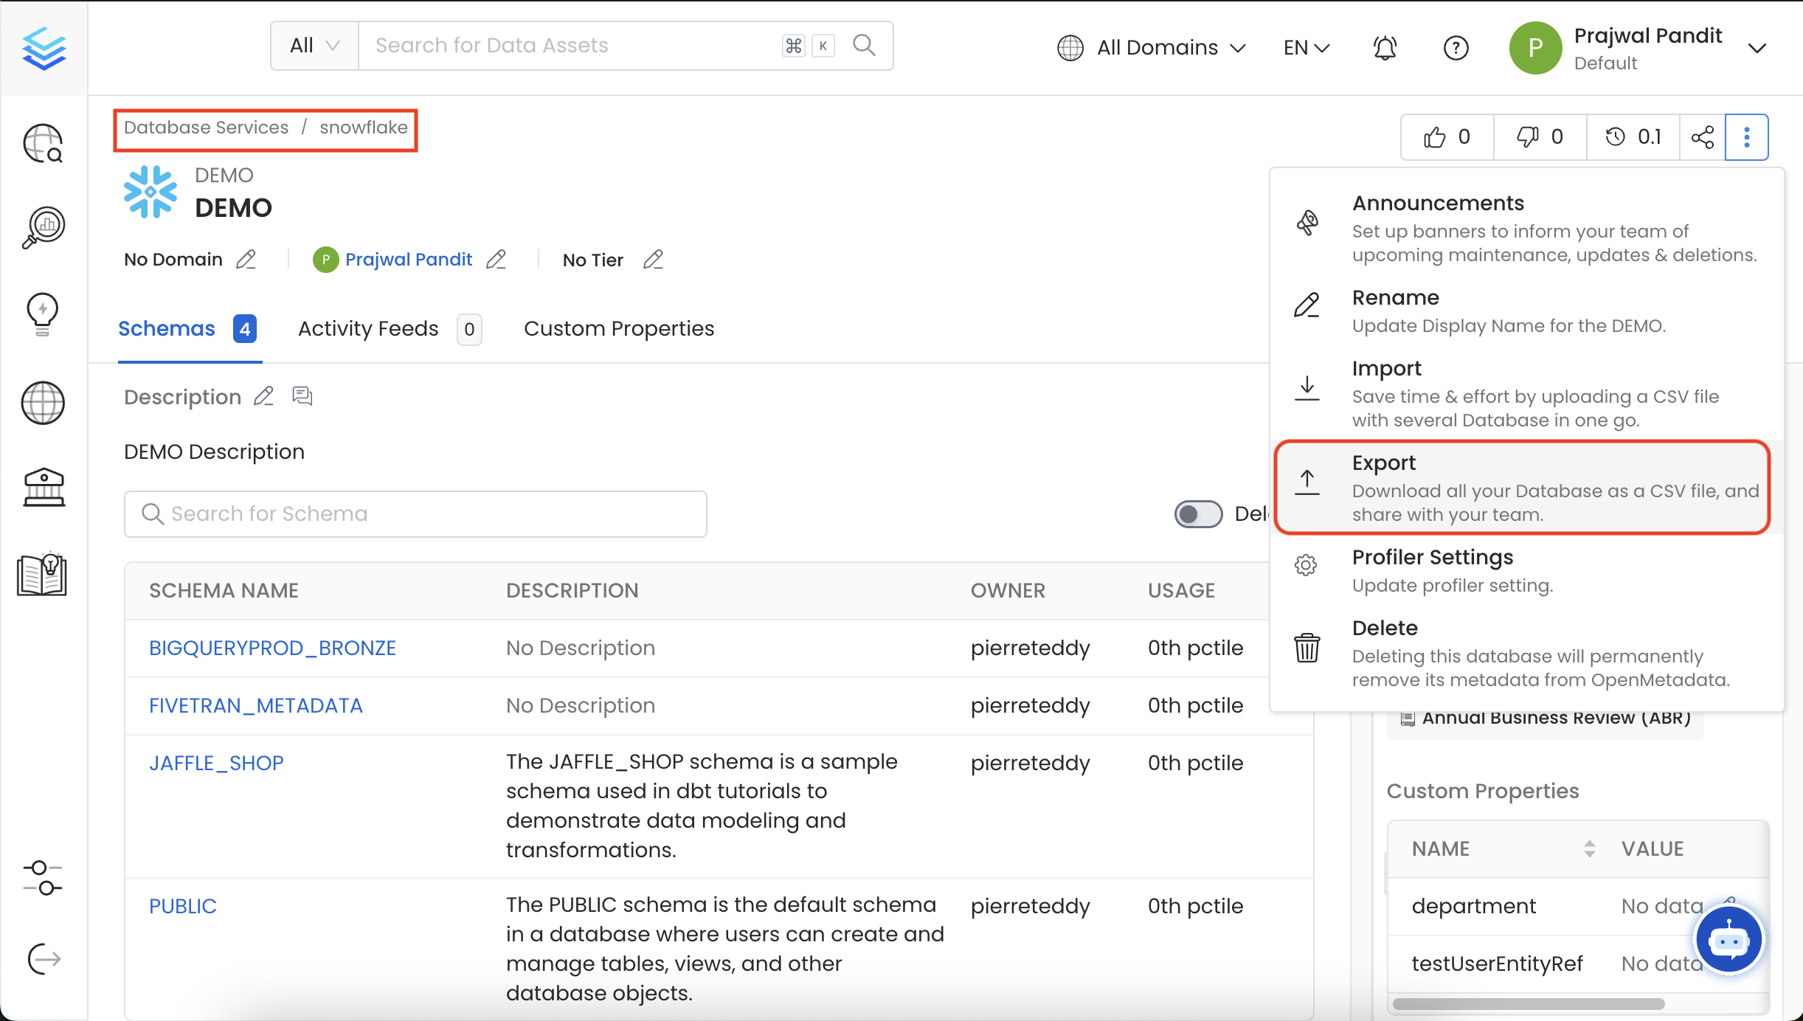This screenshot has height=1021, width=1803.
Task: Open the EN language dropdown
Action: (x=1306, y=48)
